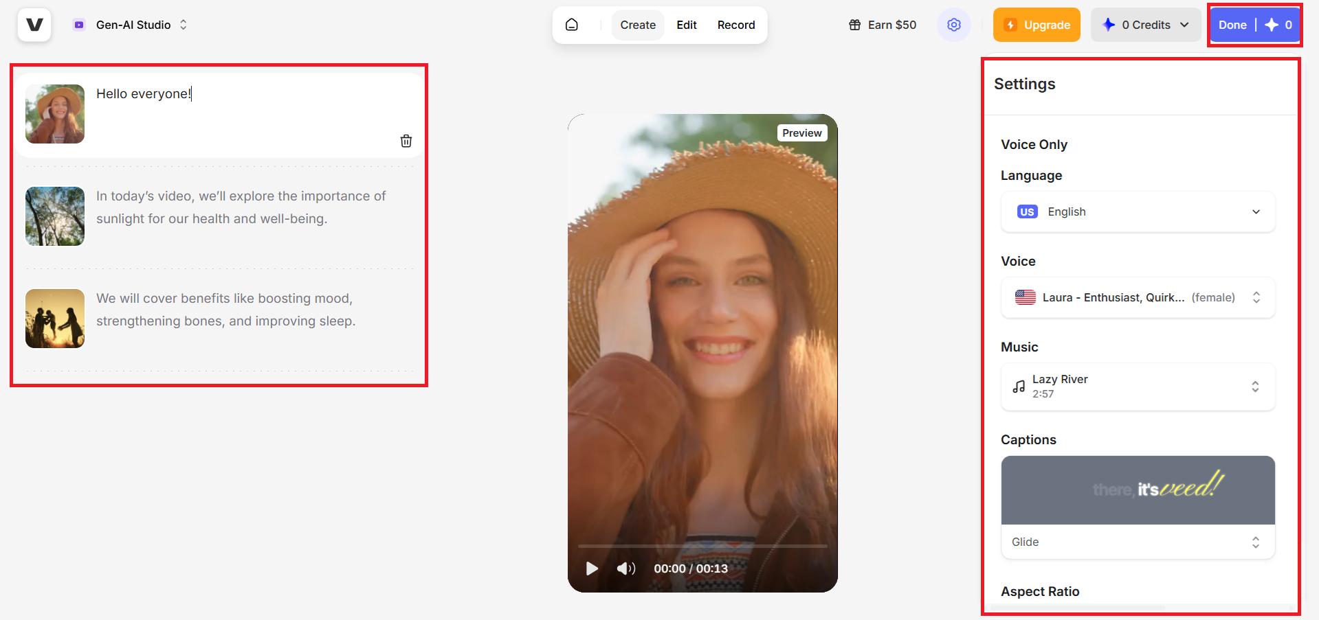Open the Lazy River music selector
The height and width of the screenshot is (620, 1319).
pos(1138,387)
